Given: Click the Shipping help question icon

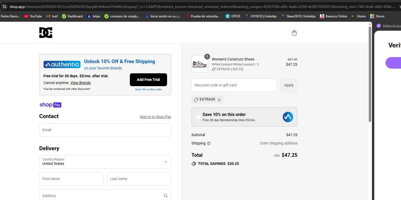Looking at the screenshot, I should [x=209, y=143].
